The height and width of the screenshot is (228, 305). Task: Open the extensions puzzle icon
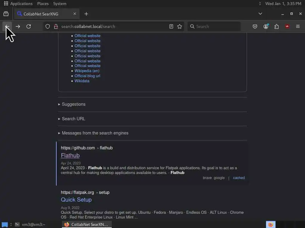coord(276,26)
